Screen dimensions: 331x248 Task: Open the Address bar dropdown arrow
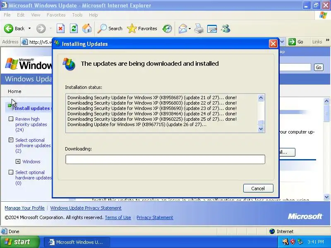[x=282, y=42]
